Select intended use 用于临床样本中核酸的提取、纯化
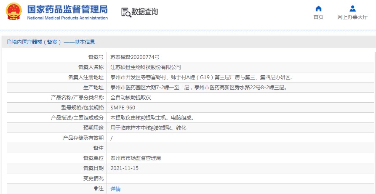The height and width of the screenshot is (194, 376). pyautogui.click(x=148, y=128)
